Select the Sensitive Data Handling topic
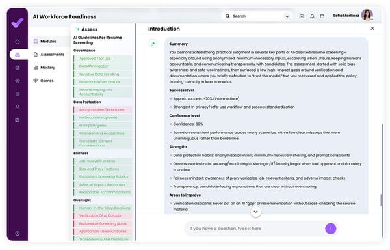 coord(103,74)
